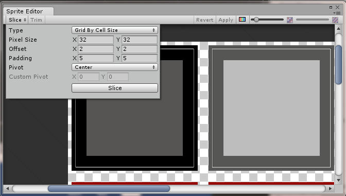The width and height of the screenshot is (346, 196).
Task: Click the horizontal scrollbar left arrow
Action: (7, 188)
